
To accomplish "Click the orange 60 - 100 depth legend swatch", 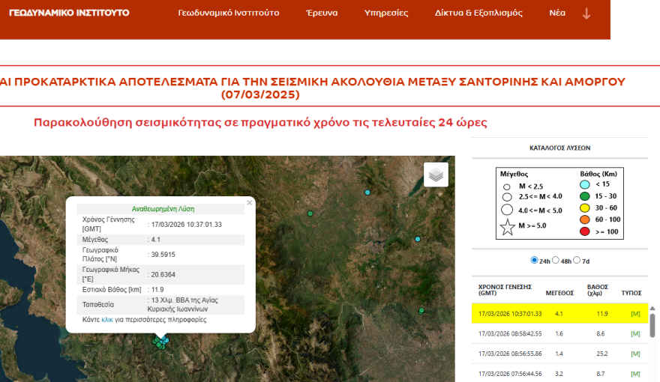I will [585, 219].
